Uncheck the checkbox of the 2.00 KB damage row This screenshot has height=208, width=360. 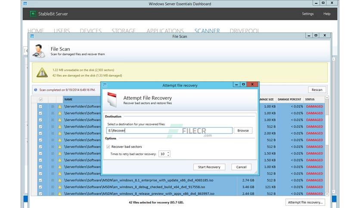pyautogui.click(x=40, y=133)
